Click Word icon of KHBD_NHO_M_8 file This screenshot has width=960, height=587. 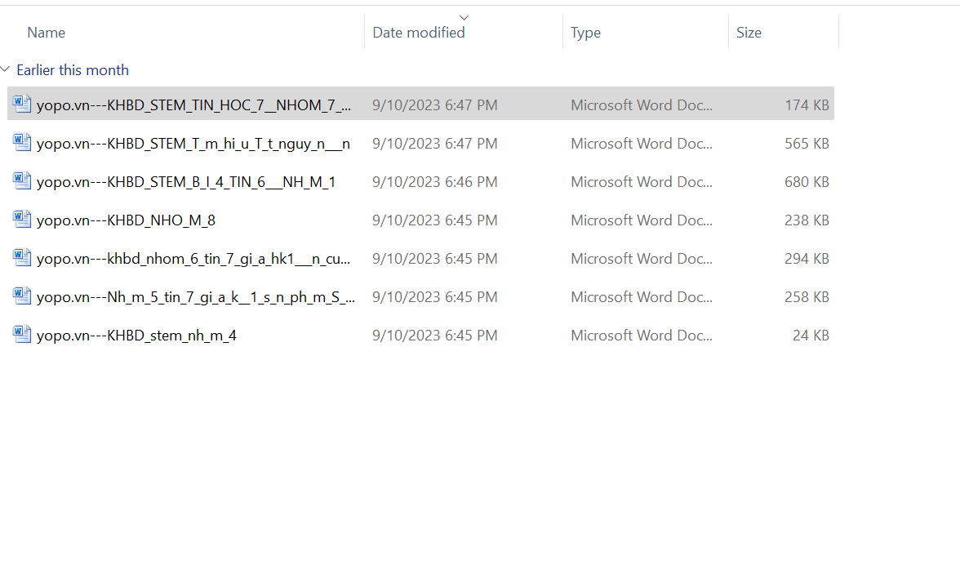click(x=22, y=220)
